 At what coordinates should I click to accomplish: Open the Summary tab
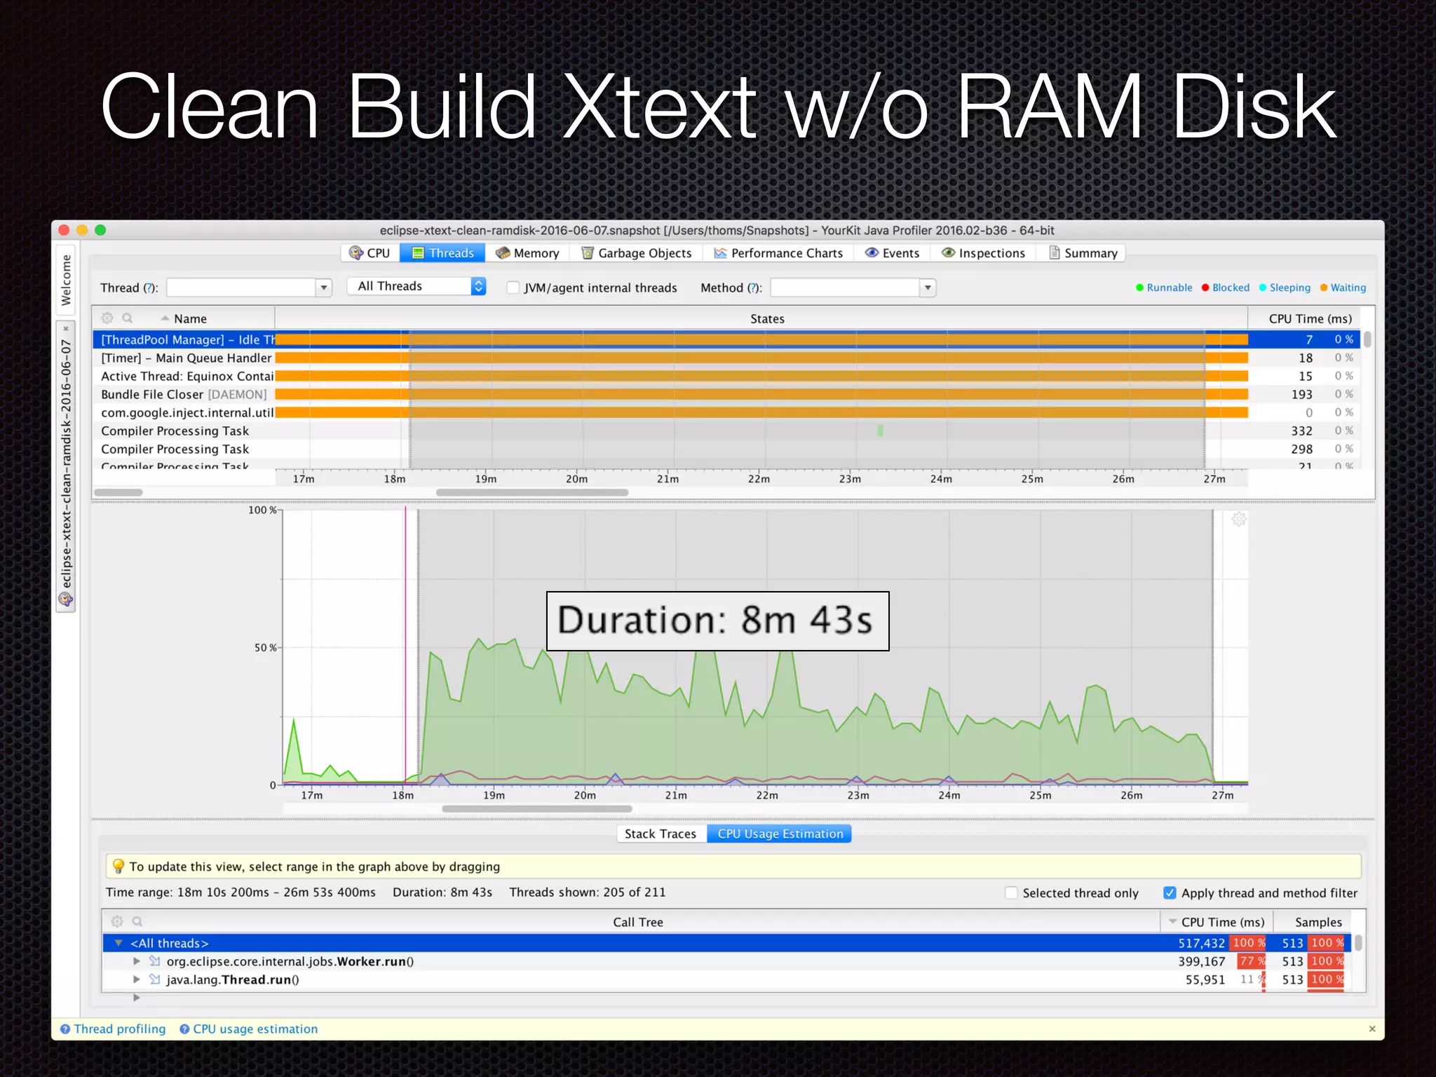pos(1083,253)
